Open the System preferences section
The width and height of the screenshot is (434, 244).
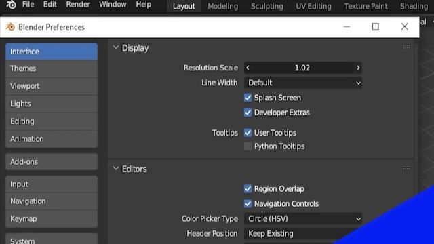(52, 239)
